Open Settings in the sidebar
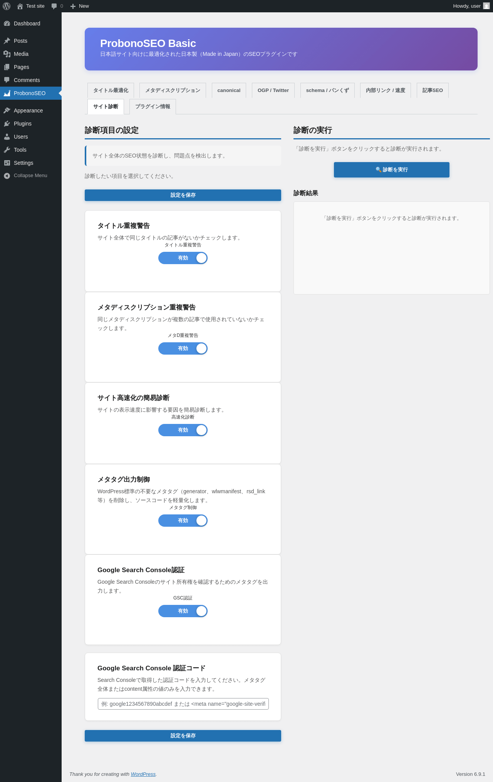 (x=31, y=163)
